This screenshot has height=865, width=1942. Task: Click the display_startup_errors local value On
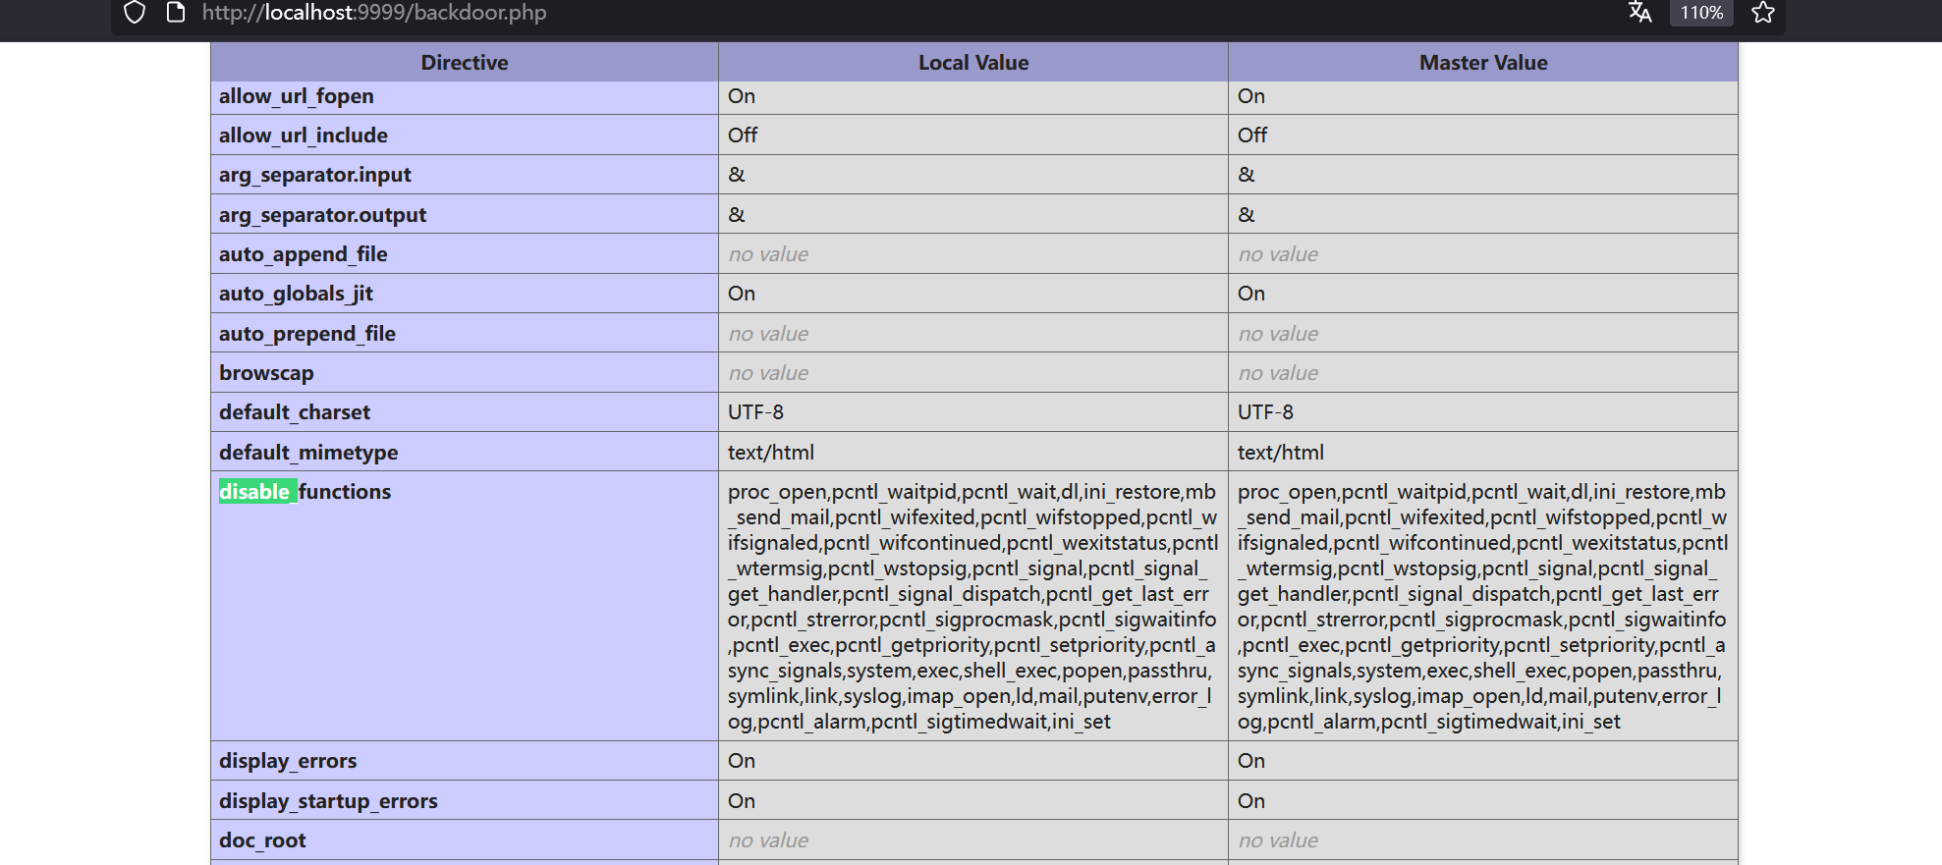742,801
